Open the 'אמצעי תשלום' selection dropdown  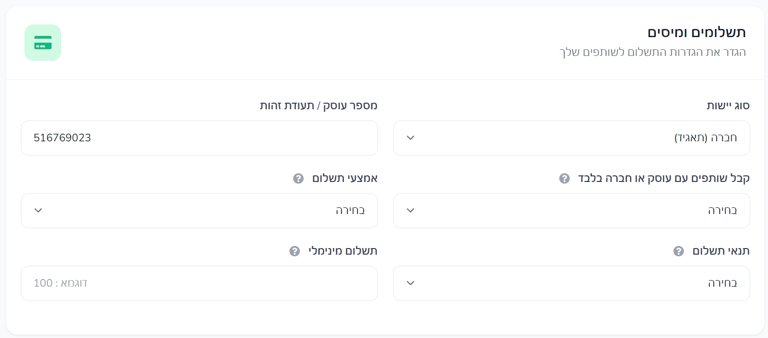coord(199,210)
